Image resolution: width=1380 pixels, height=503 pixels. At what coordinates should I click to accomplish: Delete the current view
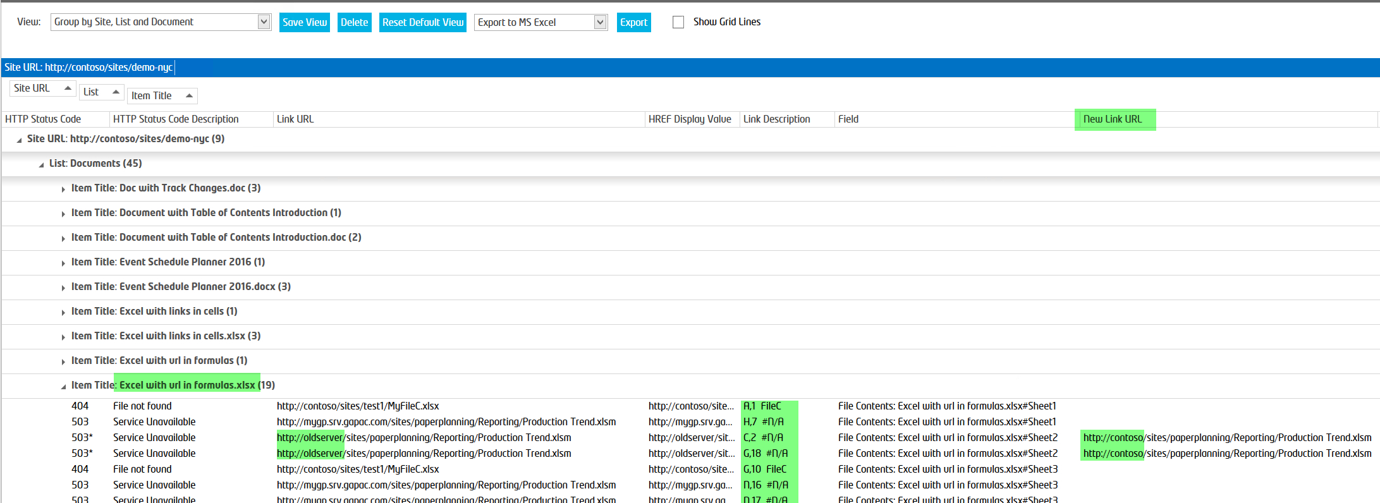tap(354, 22)
